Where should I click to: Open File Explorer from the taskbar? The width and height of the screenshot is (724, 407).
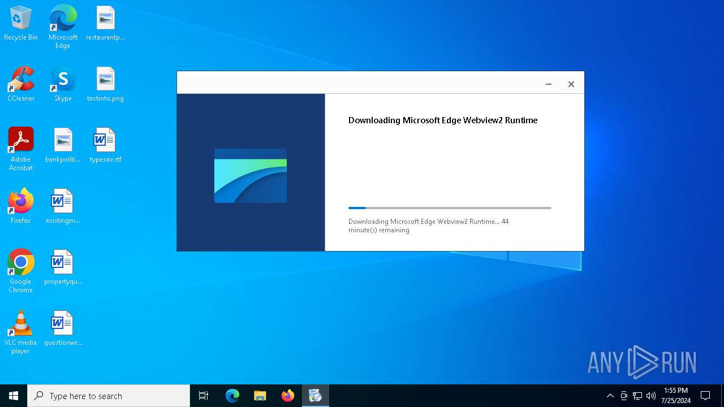coord(260,396)
